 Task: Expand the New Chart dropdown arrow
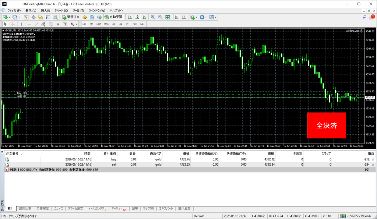9,17
